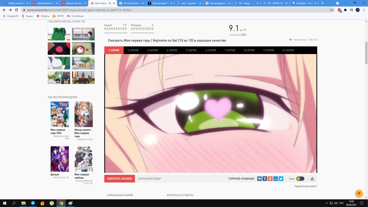Open the Цитрус recommendation poster
This screenshot has height=207, width=368.
point(60,159)
